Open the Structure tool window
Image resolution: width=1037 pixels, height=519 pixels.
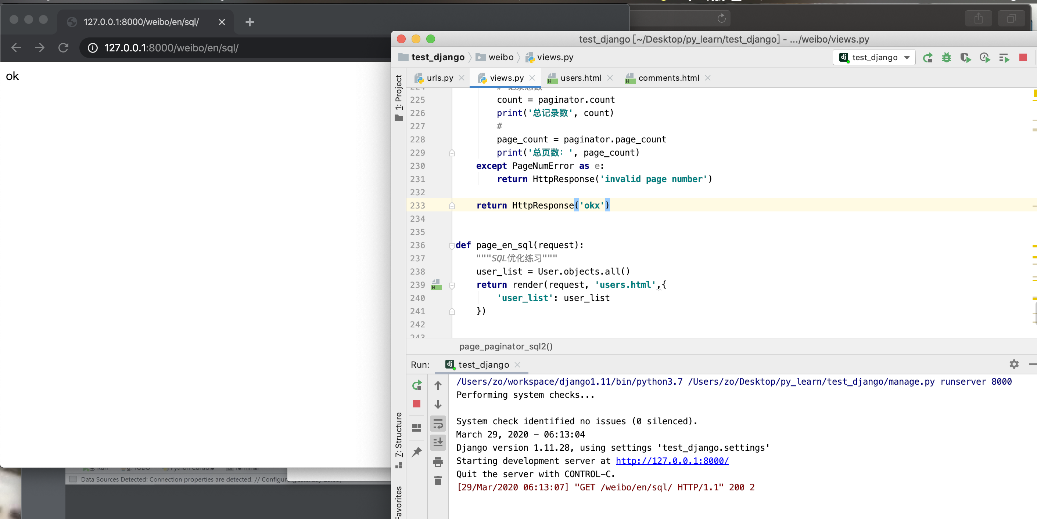(x=399, y=440)
